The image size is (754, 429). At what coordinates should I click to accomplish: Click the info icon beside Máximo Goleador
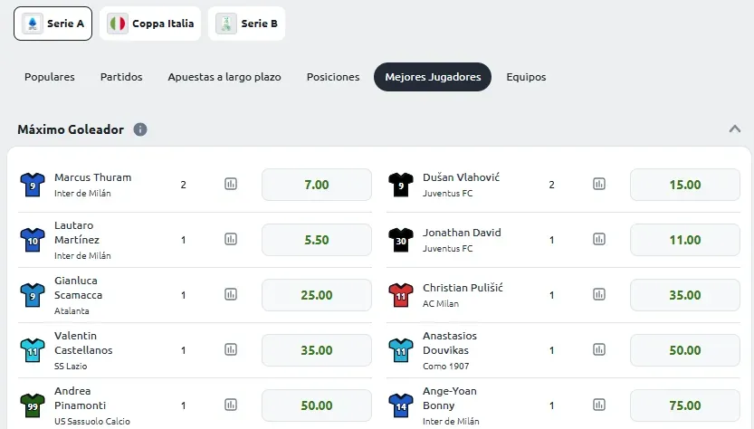pos(140,129)
